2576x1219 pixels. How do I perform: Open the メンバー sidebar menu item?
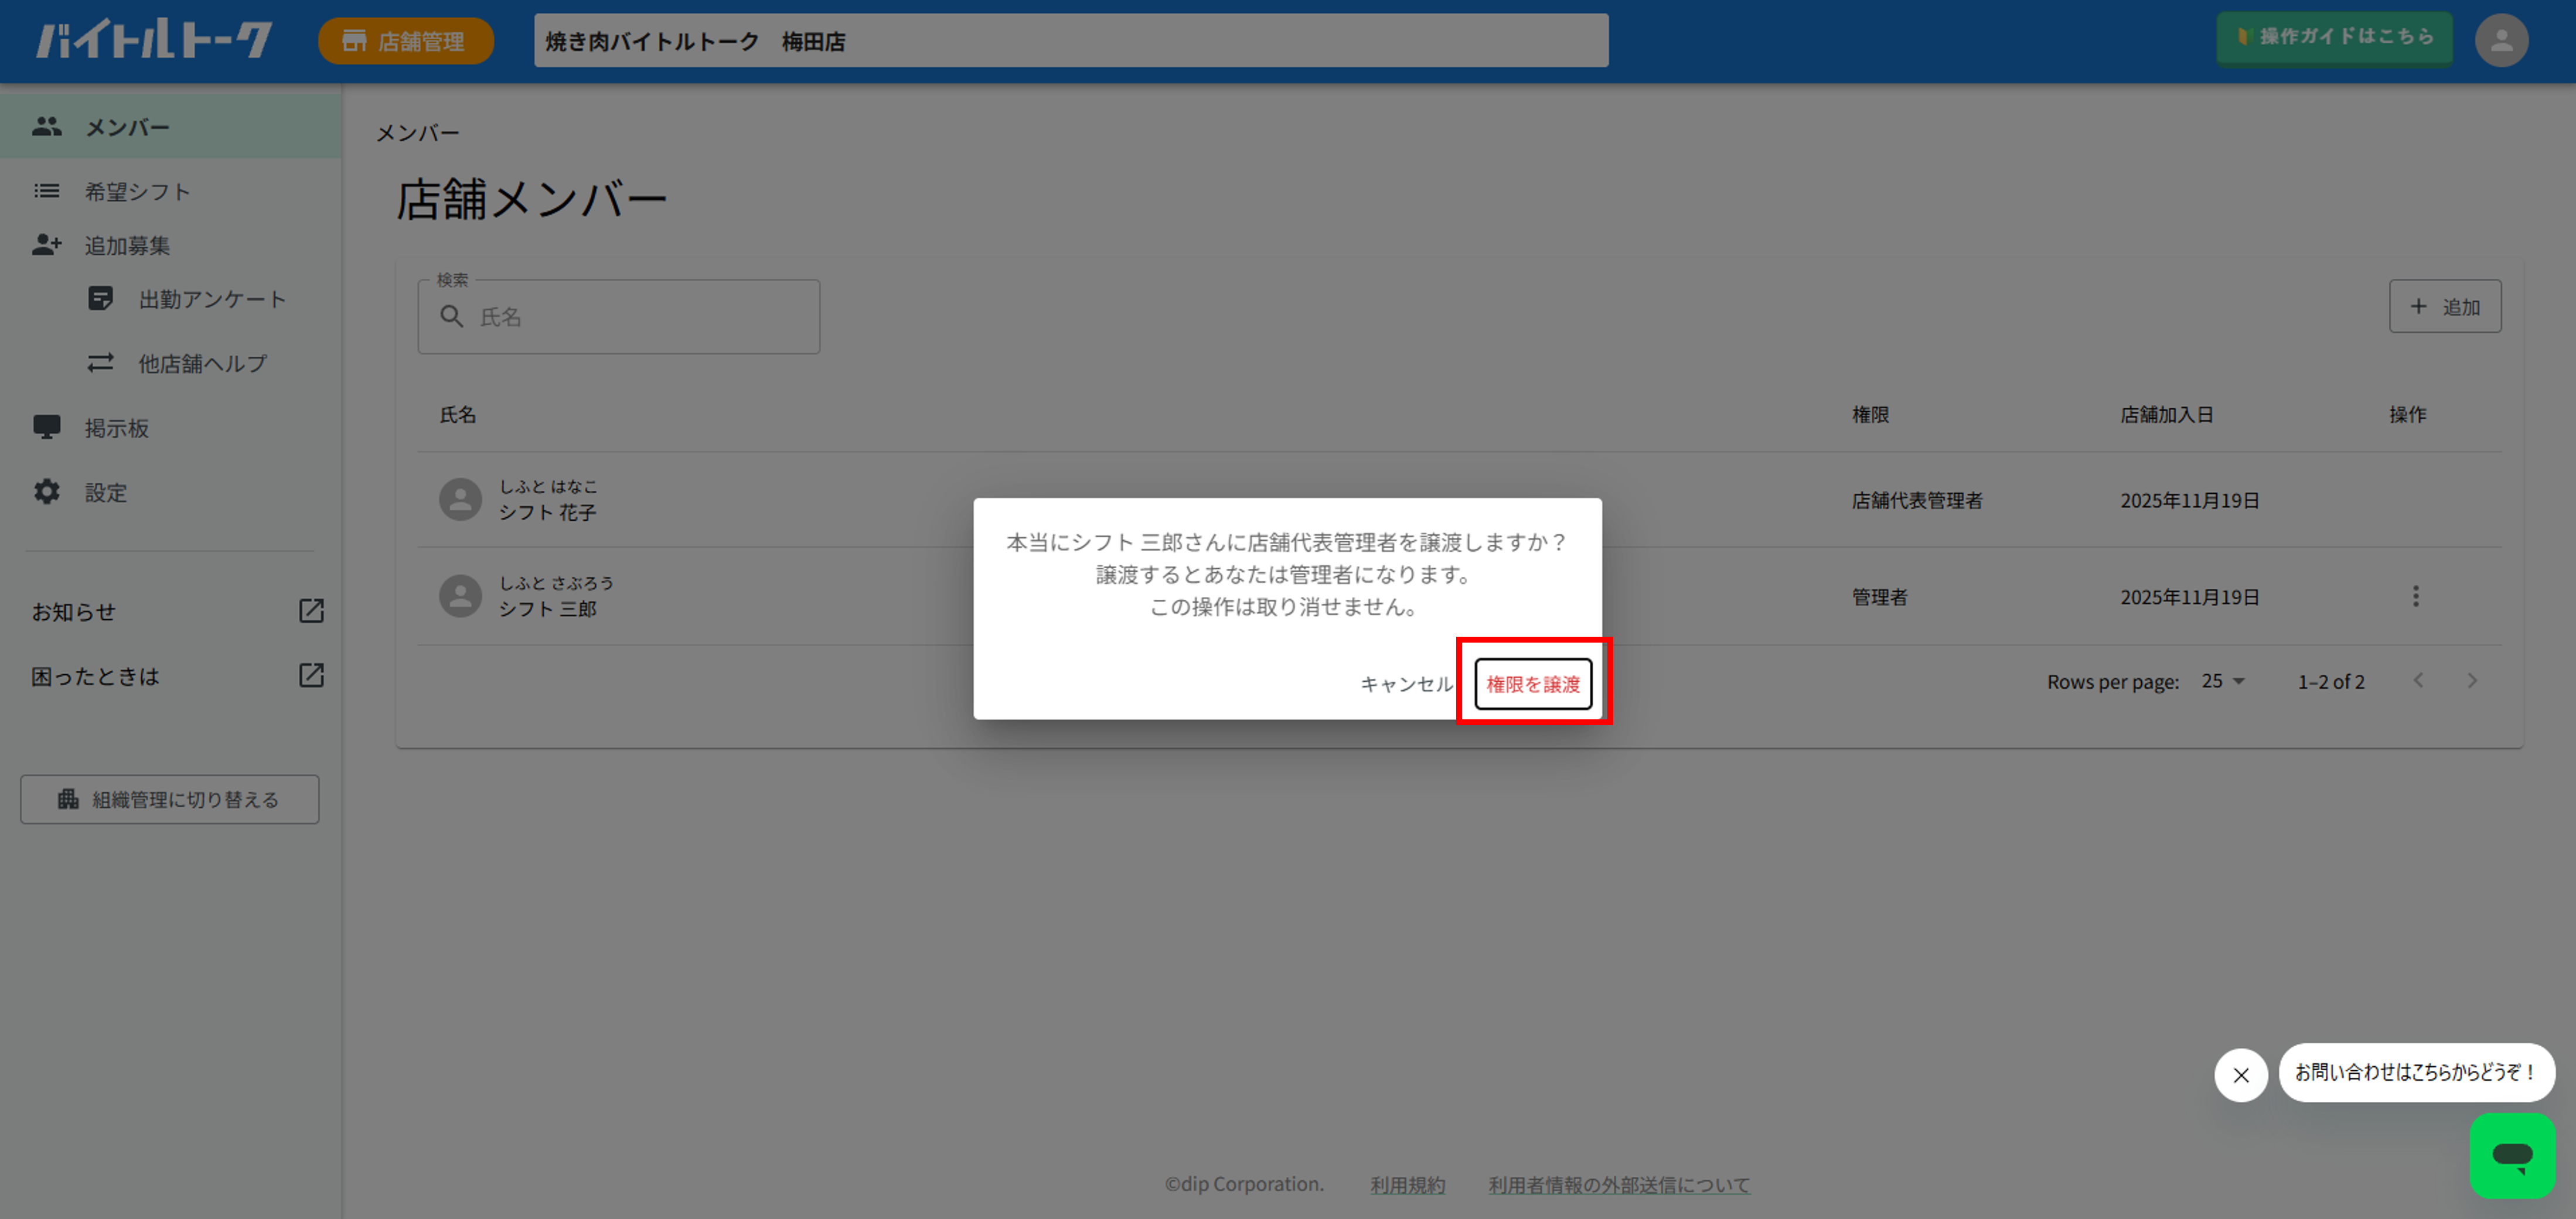(171, 127)
